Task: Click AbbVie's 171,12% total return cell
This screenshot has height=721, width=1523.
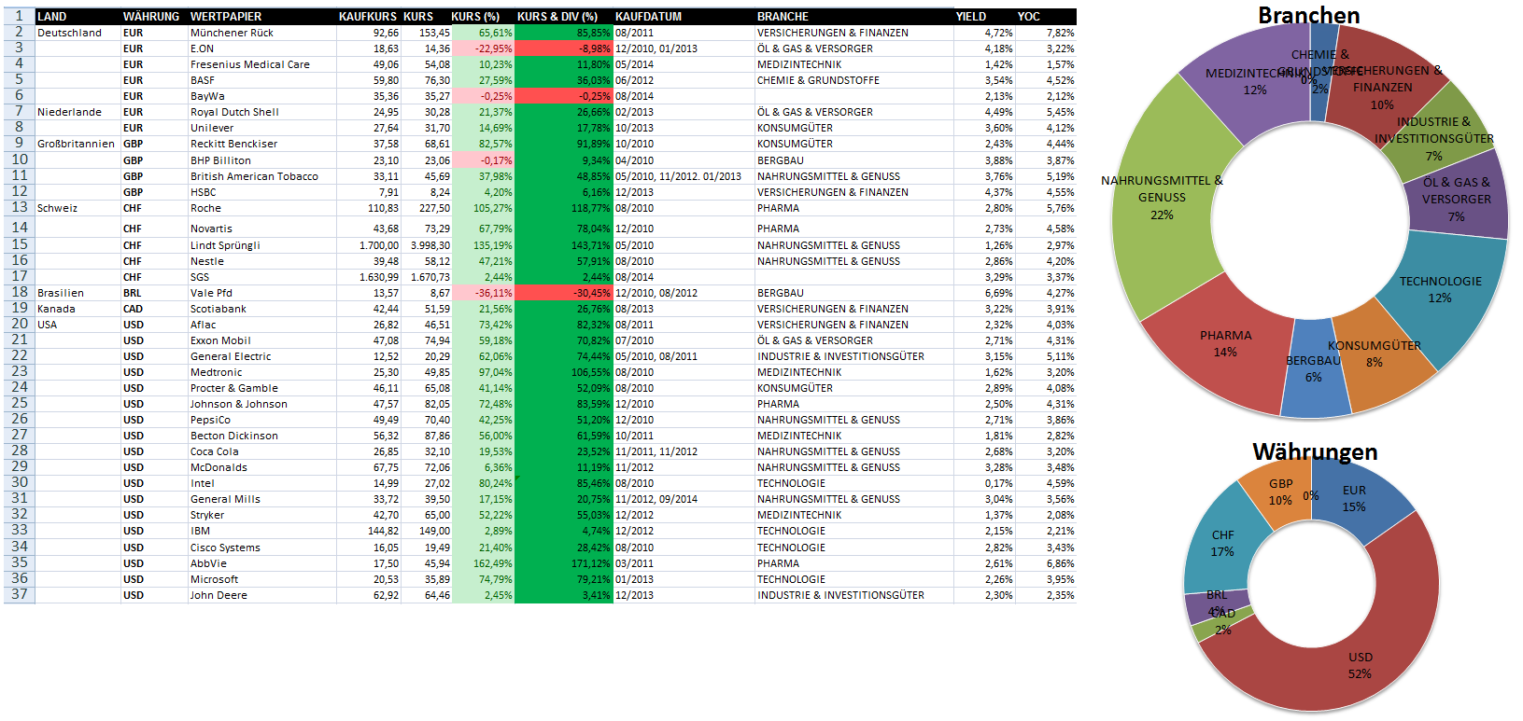Action: (564, 563)
